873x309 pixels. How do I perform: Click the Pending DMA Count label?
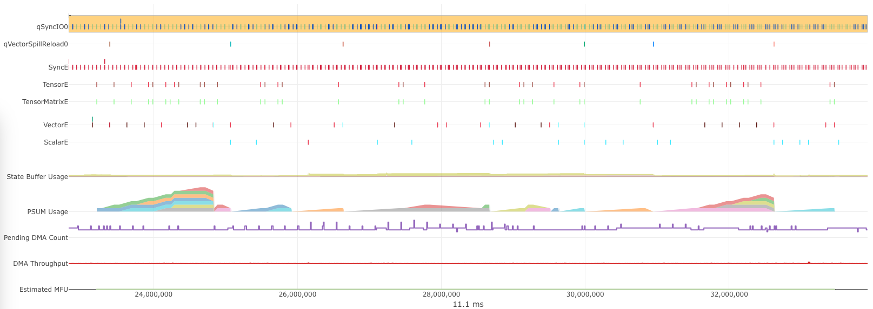tap(36, 238)
